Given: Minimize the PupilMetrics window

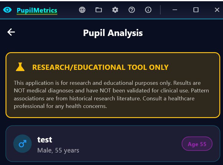Looking at the screenshot, I should 175,10.
